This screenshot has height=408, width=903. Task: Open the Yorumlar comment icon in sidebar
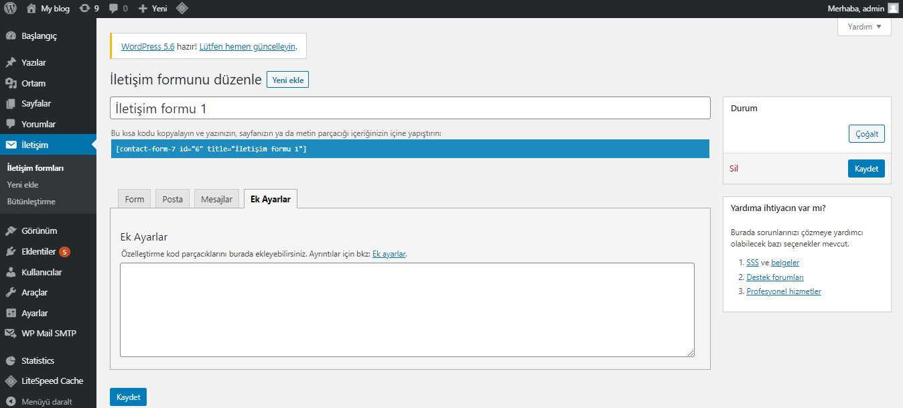[x=11, y=124]
